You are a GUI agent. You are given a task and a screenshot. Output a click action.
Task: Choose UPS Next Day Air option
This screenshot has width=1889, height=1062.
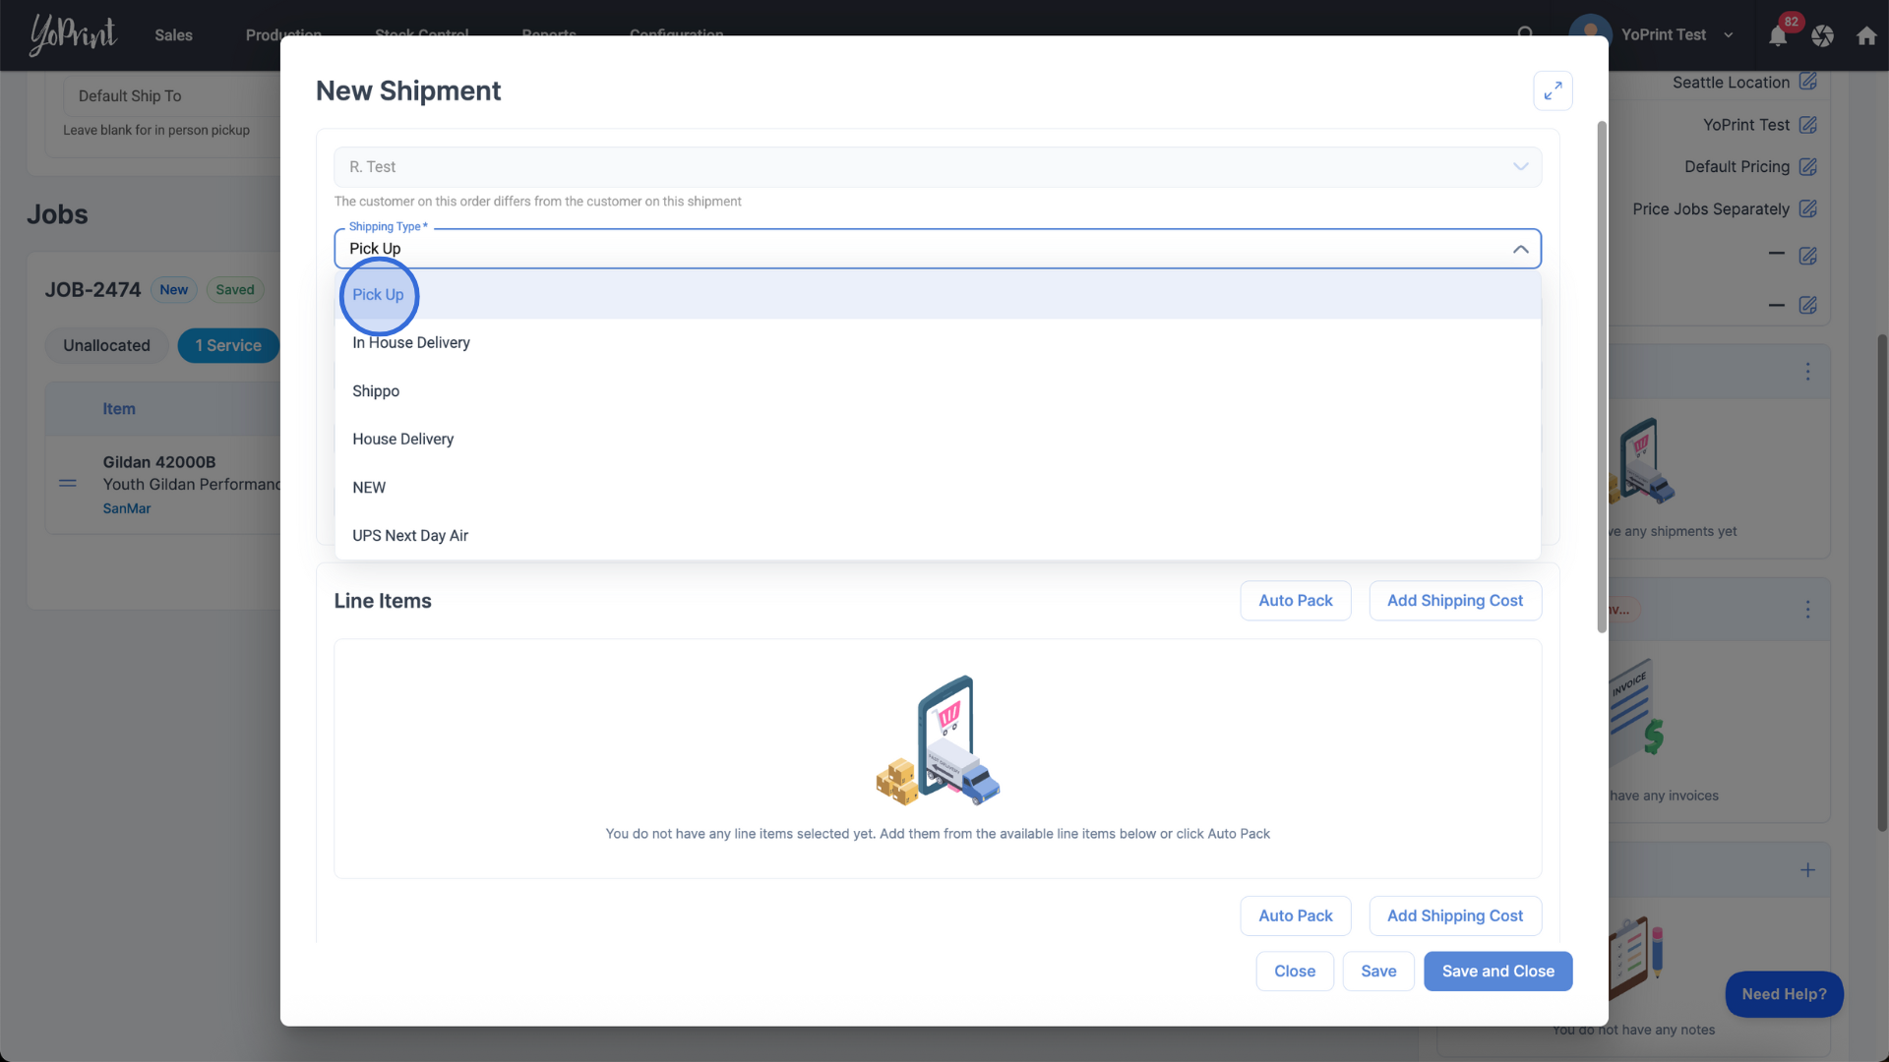(410, 536)
